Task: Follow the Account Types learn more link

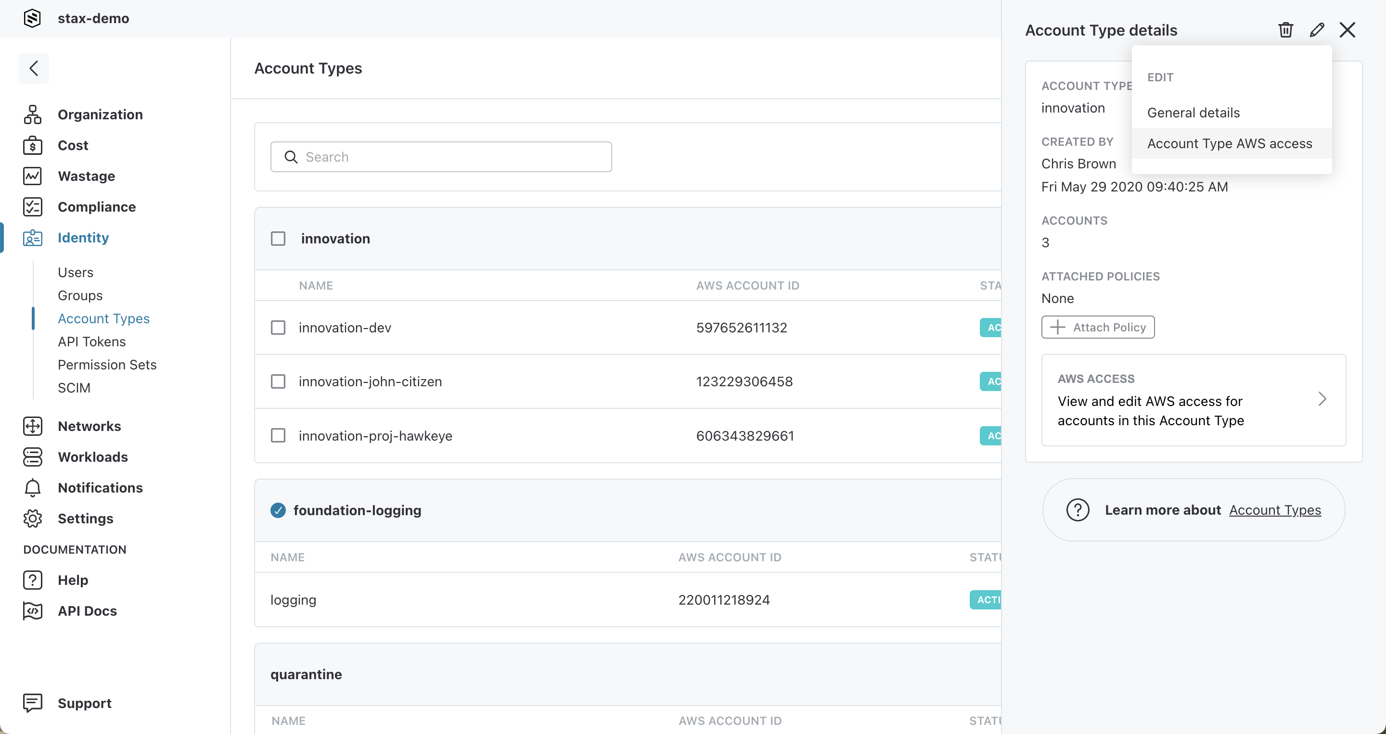Action: [x=1275, y=510]
